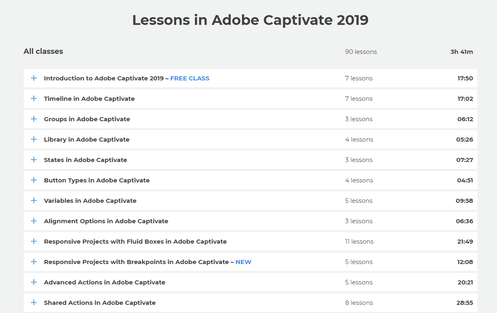Image resolution: width=497 pixels, height=313 pixels.
Task: Open Variables in Adobe Captivate with plus icon
Action: point(34,200)
